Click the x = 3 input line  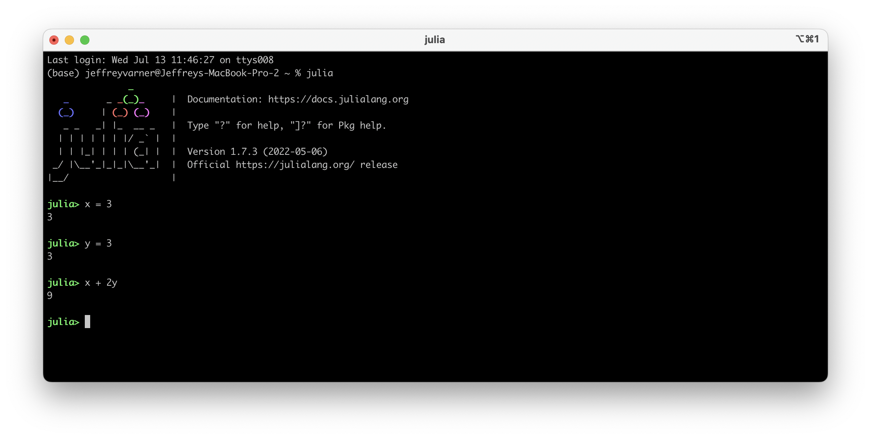pos(79,204)
